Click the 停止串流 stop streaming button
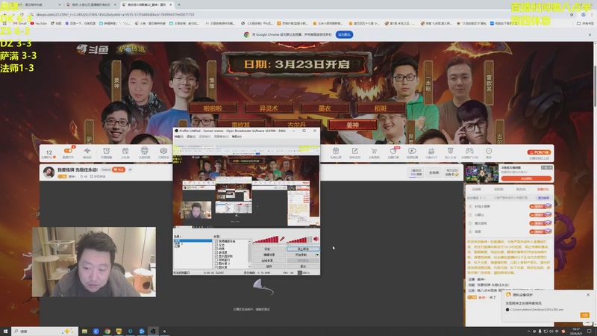 click(x=303, y=249)
